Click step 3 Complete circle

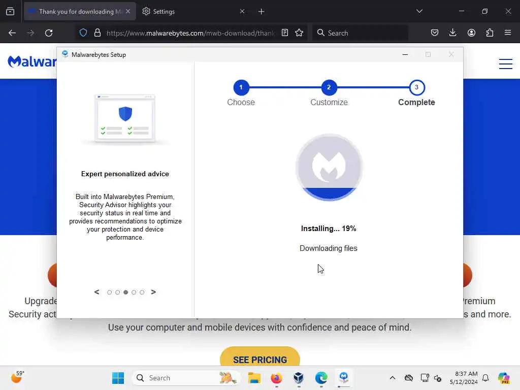point(417,87)
